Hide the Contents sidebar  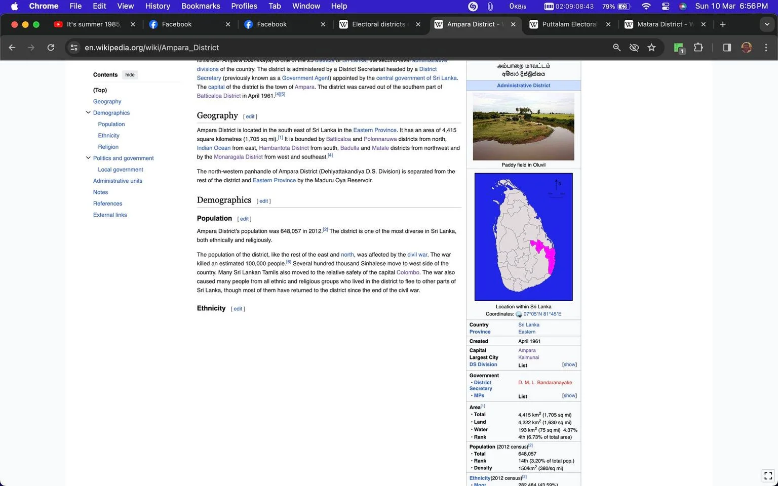pyautogui.click(x=130, y=75)
